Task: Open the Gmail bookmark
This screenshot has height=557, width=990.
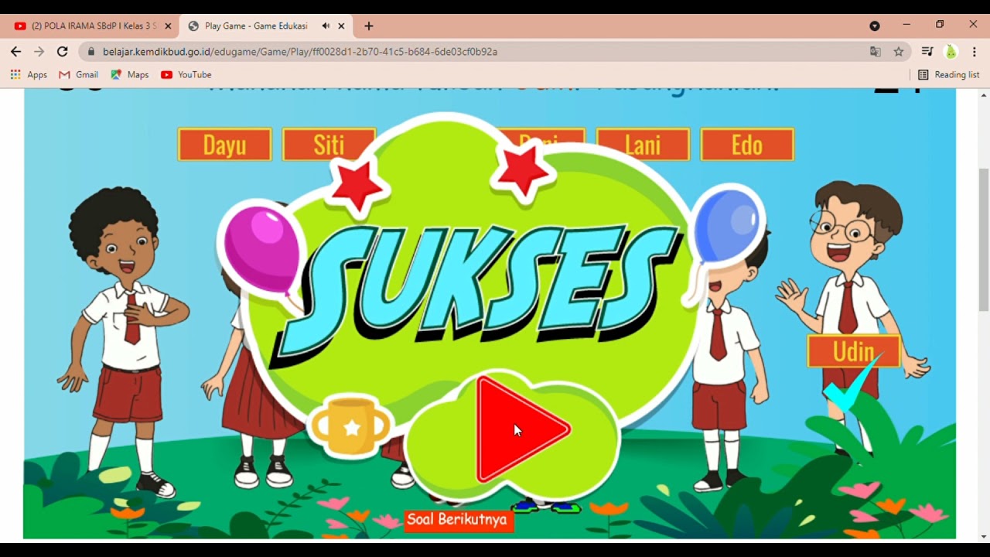Action: [79, 75]
